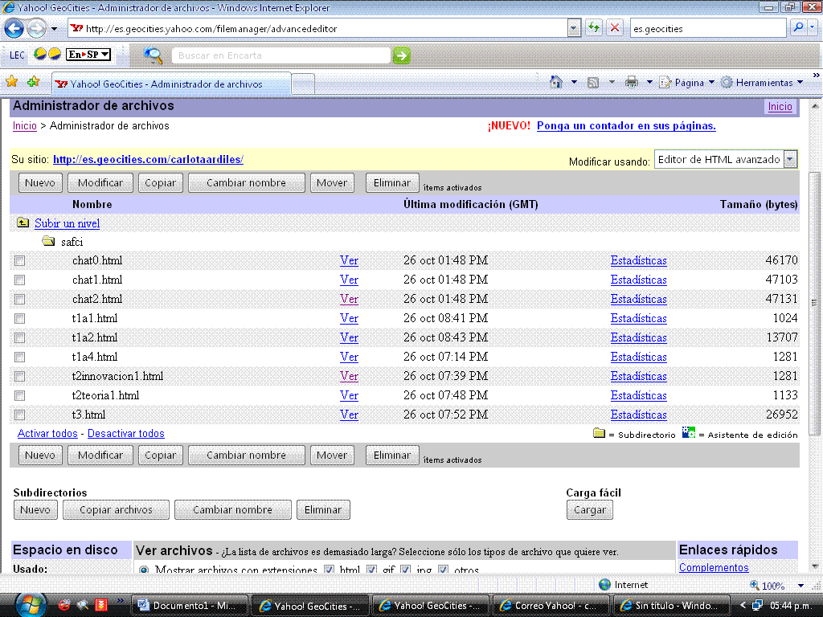Expand the Página menu dropdown

click(712, 83)
